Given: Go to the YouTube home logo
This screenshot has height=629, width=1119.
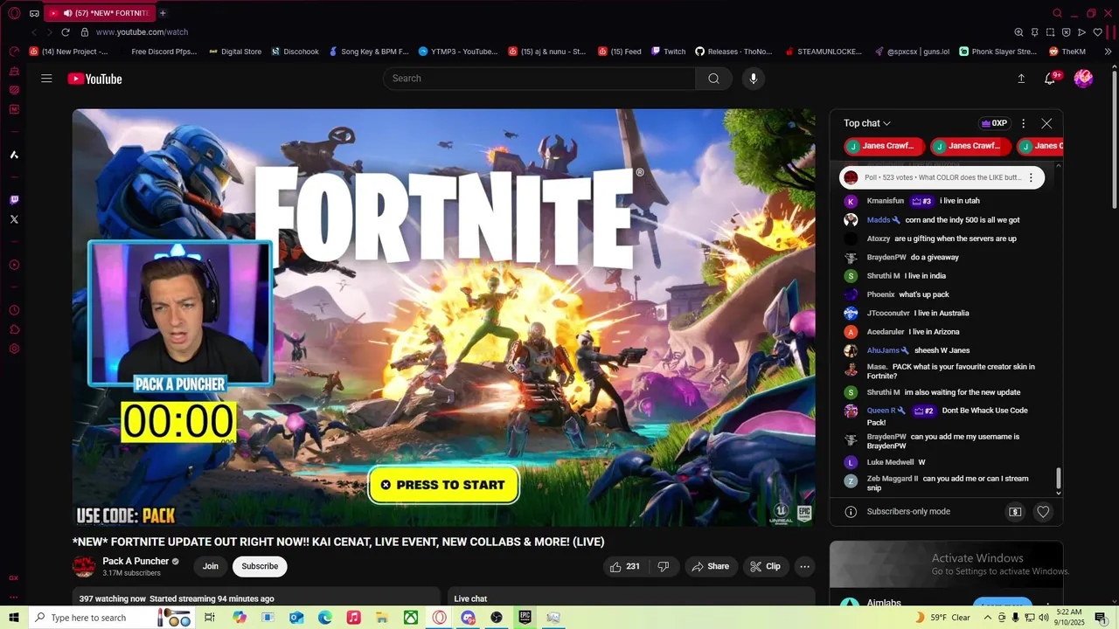Looking at the screenshot, I should click(x=94, y=79).
